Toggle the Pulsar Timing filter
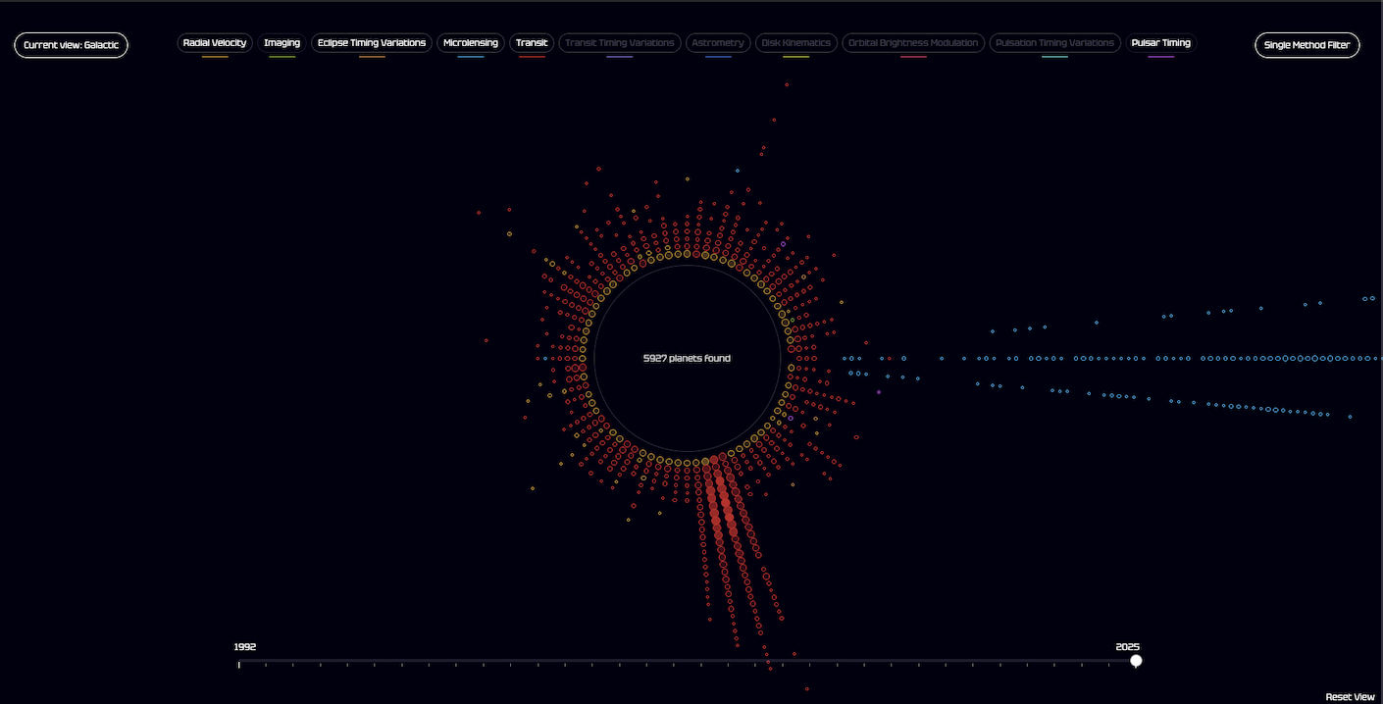 pos(1160,43)
